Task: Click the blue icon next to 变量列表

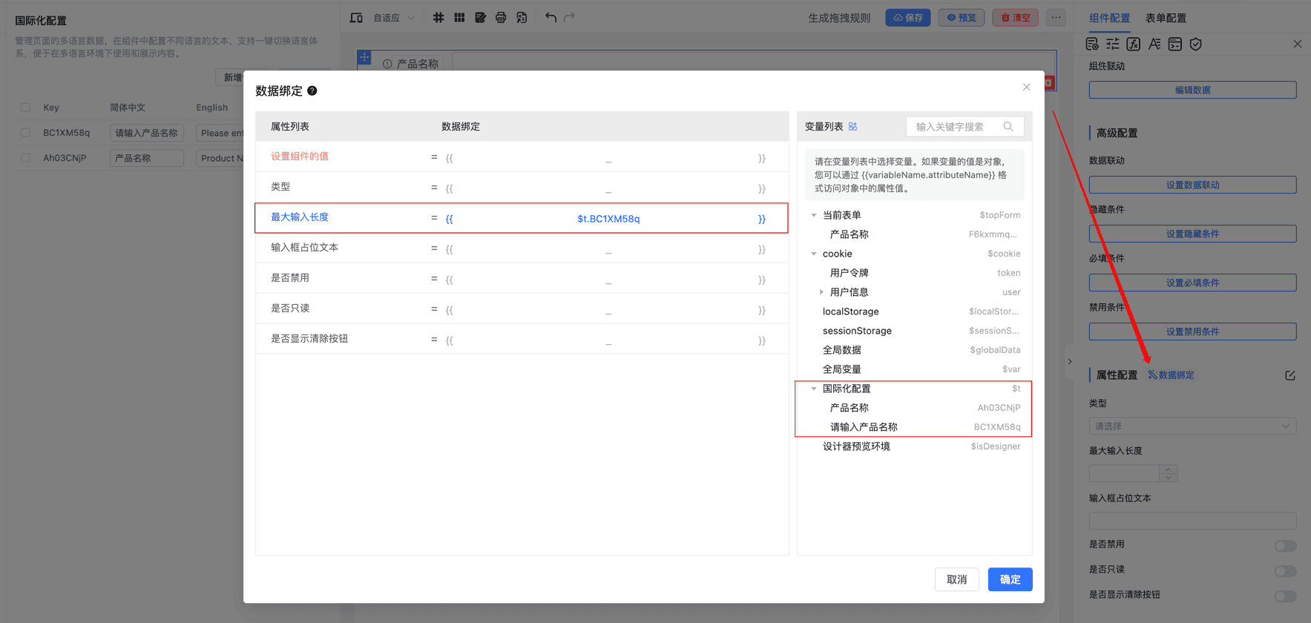Action: click(853, 127)
